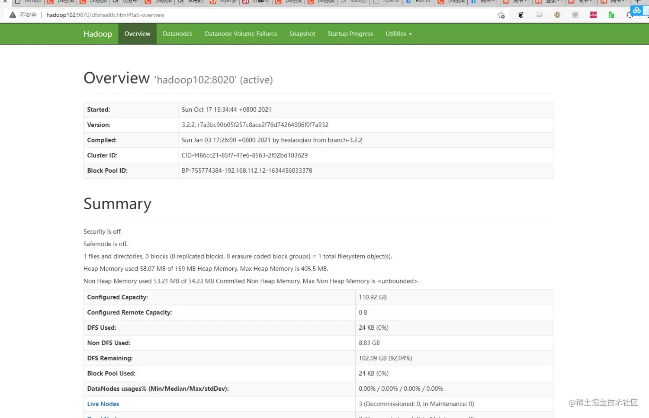Viewport: 649px width, 418px height.
Task: Switch to the Datanodes tab
Action: 177,34
